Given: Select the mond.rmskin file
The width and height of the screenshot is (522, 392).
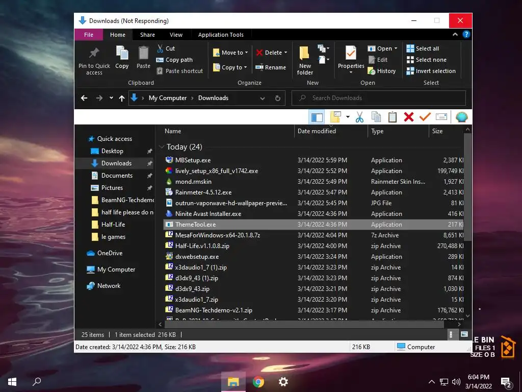Looking at the screenshot, I should coord(193,181).
